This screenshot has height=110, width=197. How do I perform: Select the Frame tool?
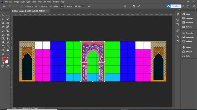[x=8, y=23]
